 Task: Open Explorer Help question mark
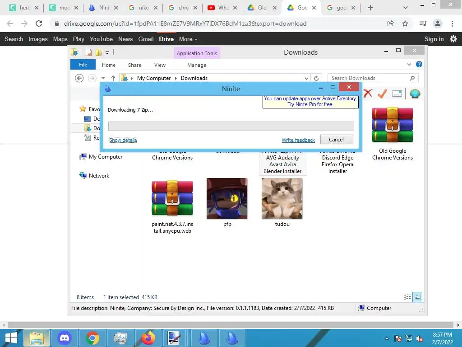419,64
